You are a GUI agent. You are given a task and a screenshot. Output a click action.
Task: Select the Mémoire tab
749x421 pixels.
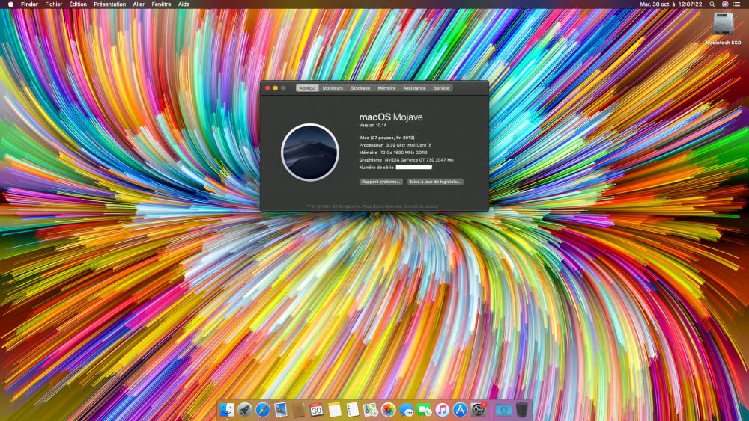(x=386, y=88)
